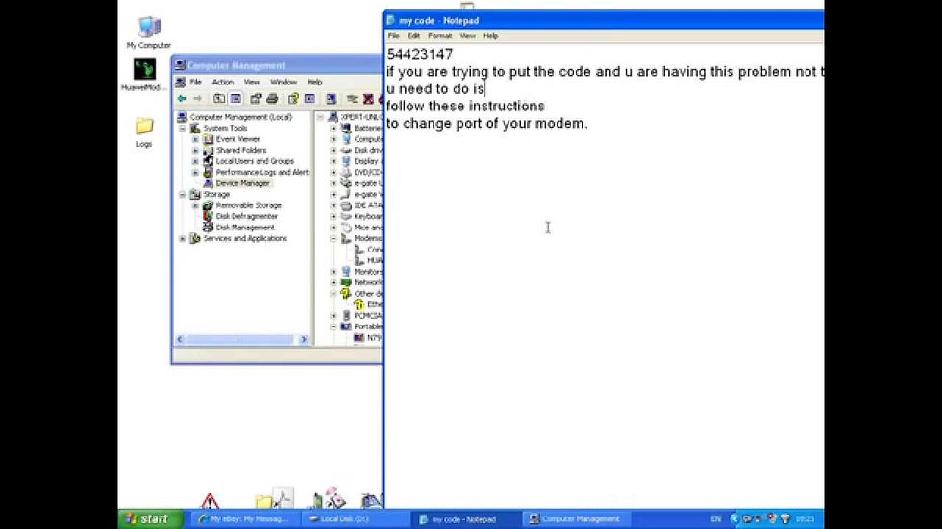Screen dimensions: 942x529
Task: Collapse the Other devices category
Action: [x=334, y=294]
